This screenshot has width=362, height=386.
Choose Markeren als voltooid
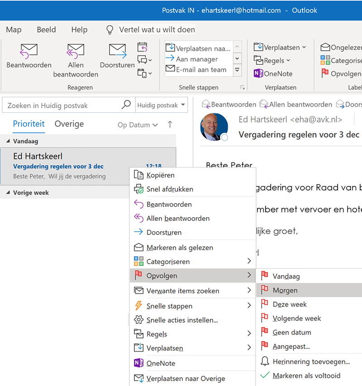[x=310, y=376]
